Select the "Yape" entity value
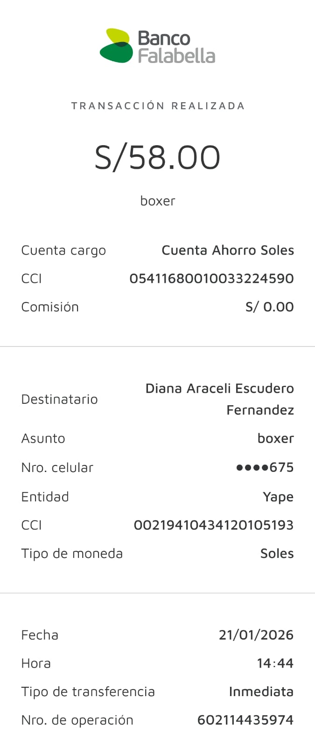The image size is (315, 747). 278,497
